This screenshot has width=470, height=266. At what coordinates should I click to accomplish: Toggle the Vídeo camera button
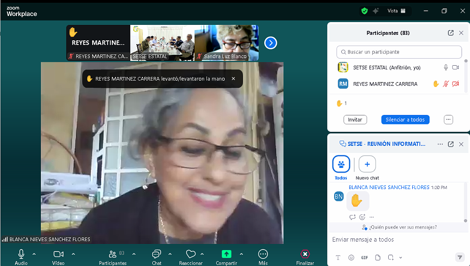pyautogui.click(x=58, y=254)
